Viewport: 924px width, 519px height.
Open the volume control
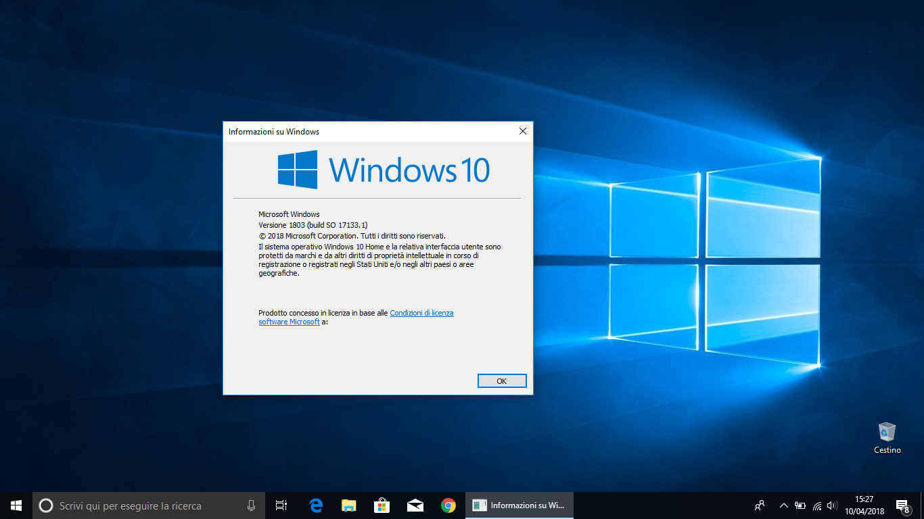tap(831, 505)
